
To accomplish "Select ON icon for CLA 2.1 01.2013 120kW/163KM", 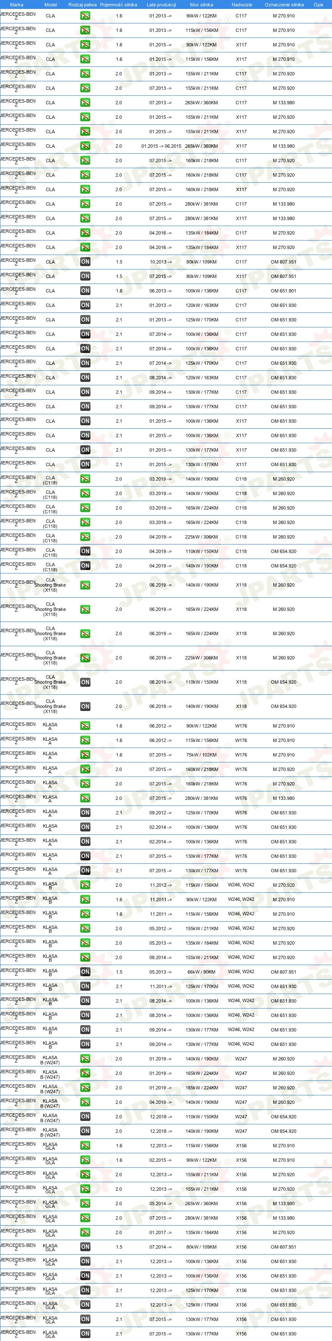I will [x=85, y=306].
